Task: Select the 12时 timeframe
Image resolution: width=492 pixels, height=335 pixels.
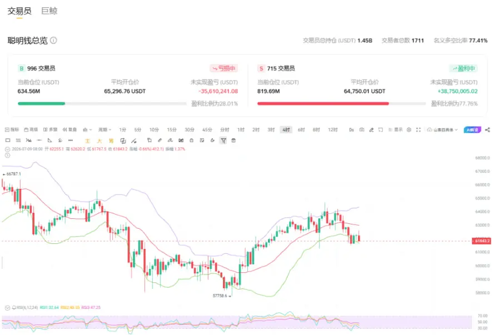Action: [332, 129]
